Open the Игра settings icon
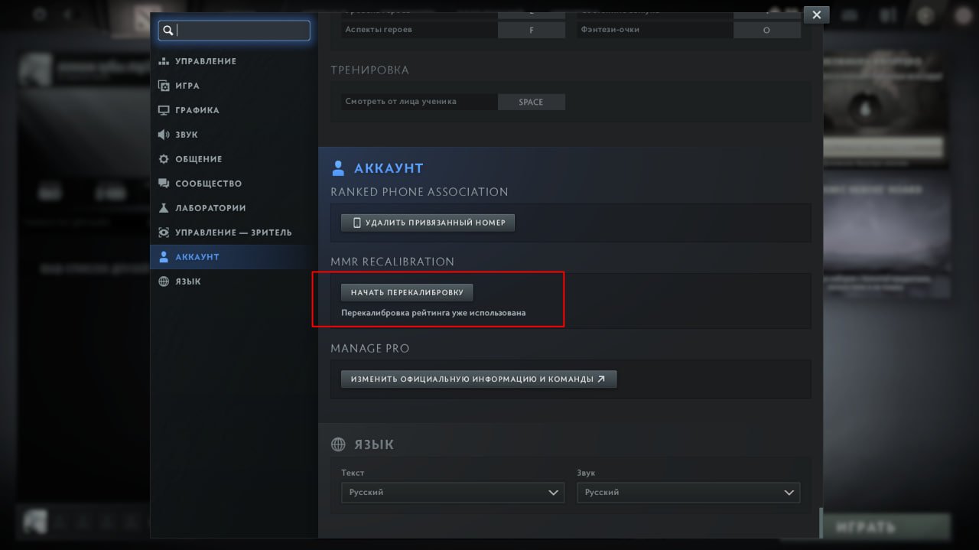Viewport: 979px width, 550px height. 164,86
